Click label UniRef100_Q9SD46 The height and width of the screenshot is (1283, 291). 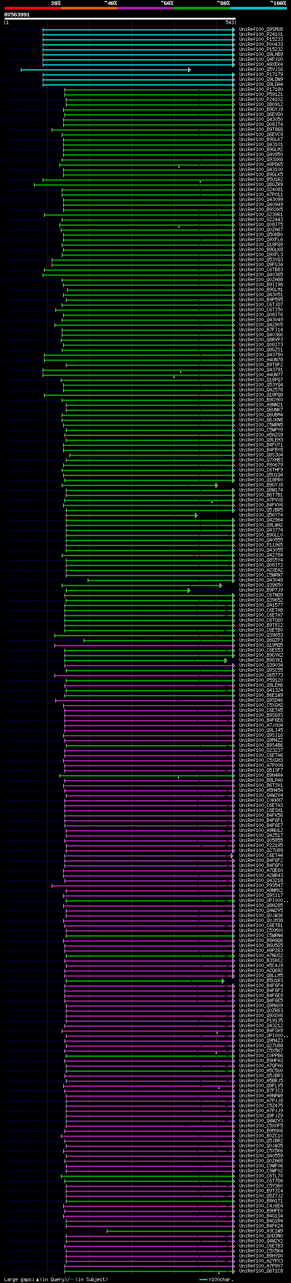pos(261,700)
